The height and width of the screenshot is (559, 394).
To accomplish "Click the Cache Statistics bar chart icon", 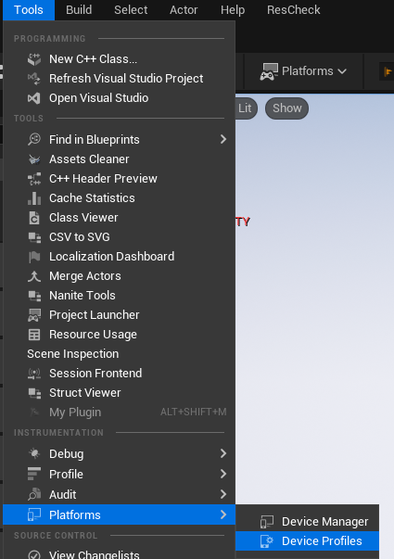I will 34,198.
